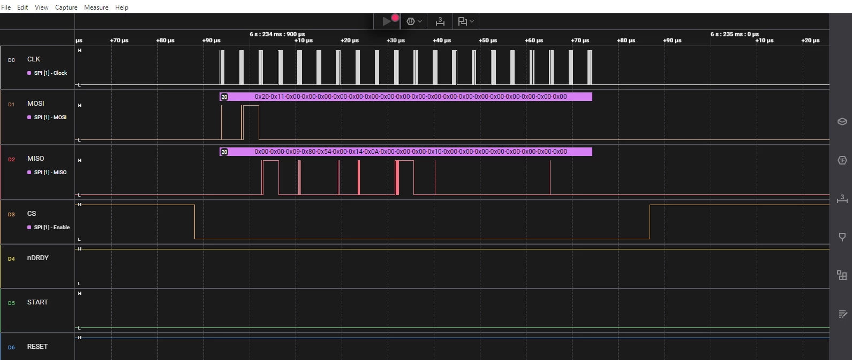Image resolution: width=852 pixels, height=360 pixels.
Task: Open the analyzer hexagon dropdown in top toolbar
Action: tap(414, 21)
